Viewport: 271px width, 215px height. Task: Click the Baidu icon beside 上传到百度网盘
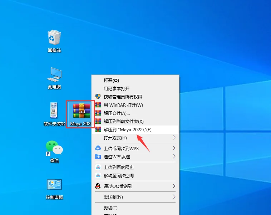(98, 167)
